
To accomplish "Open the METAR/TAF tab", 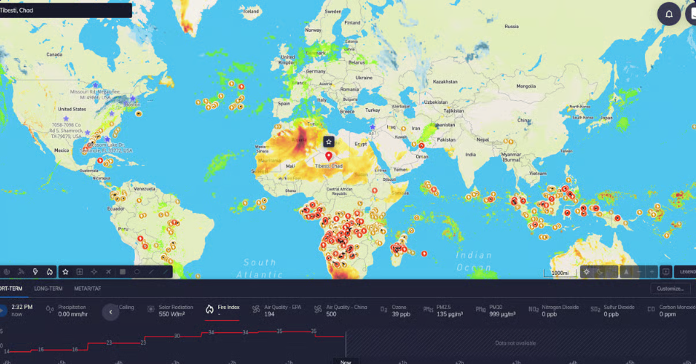I will pos(88,288).
